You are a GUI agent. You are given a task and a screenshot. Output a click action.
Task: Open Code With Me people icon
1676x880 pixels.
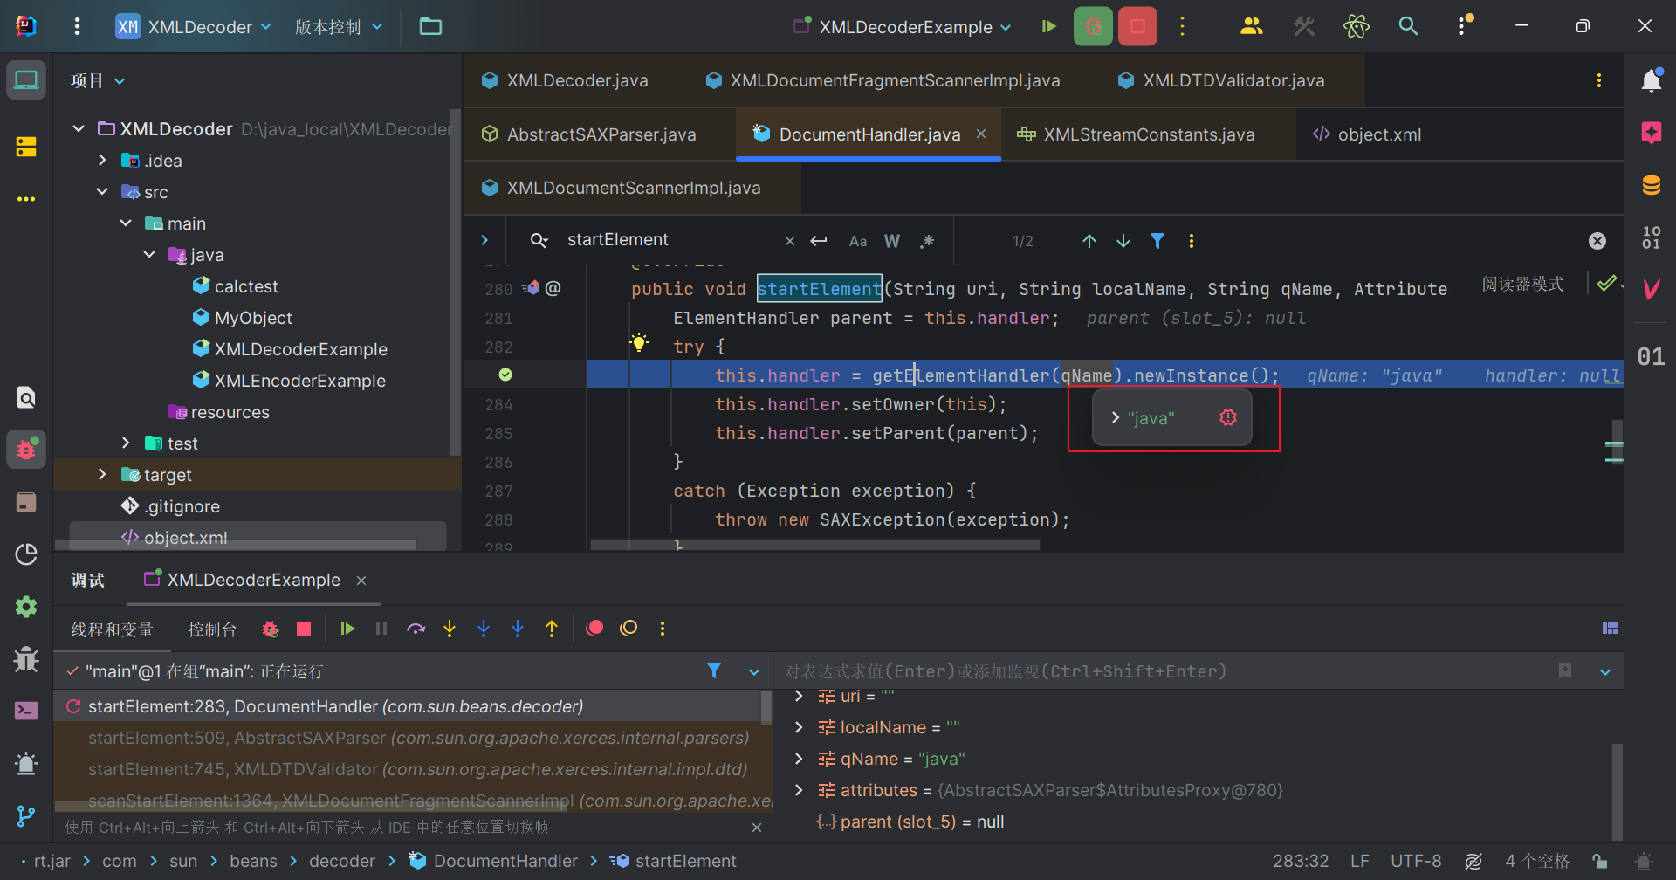pos(1251,26)
